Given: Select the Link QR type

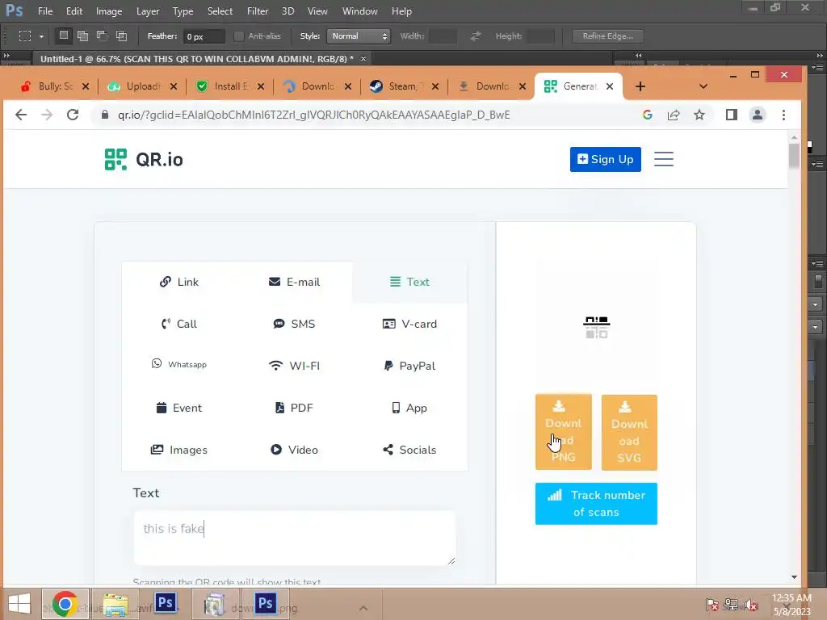Looking at the screenshot, I should [x=179, y=282].
